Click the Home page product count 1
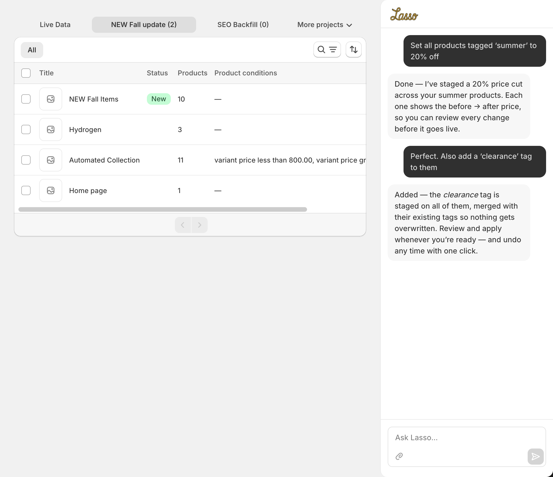Screen dimensions: 553x477 179,191
